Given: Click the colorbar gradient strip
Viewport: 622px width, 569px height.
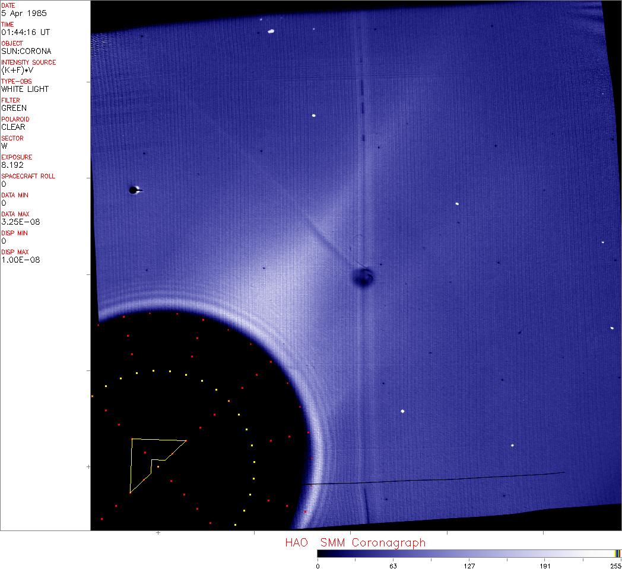Looking at the screenshot, I should pyautogui.click(x=463, y=554).
